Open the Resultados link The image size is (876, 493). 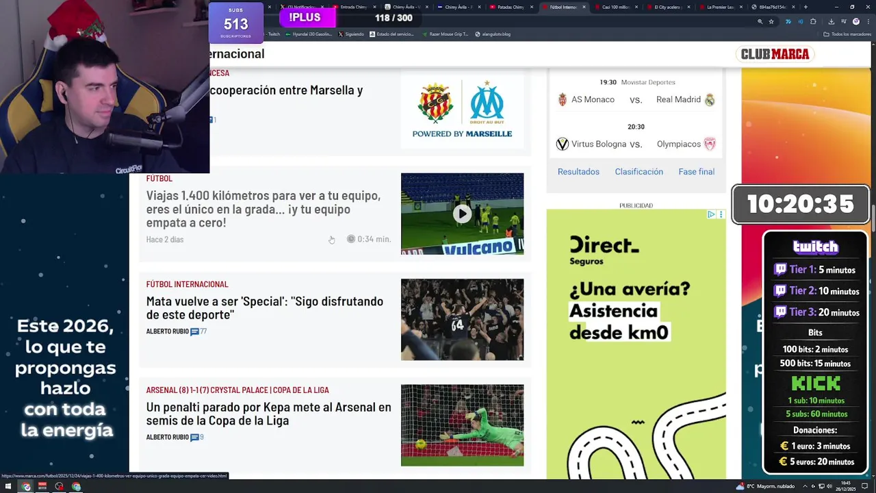(x=578, y=172)
